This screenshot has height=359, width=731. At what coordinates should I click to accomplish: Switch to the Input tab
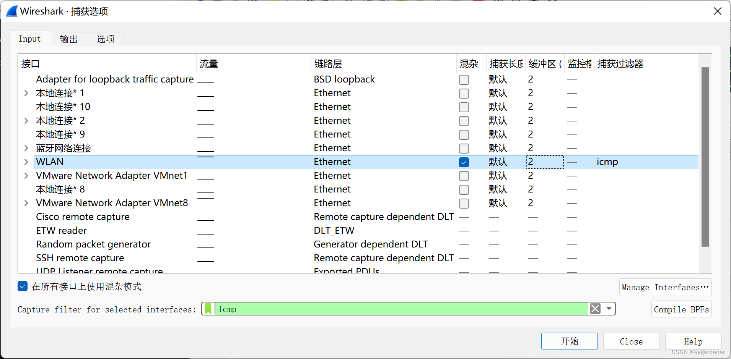pos(30,39)
